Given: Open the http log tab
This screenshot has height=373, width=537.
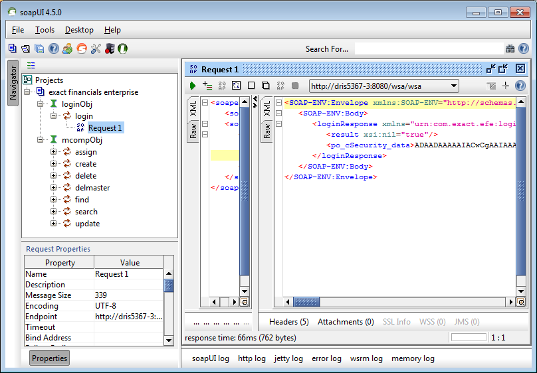Looking at the screenshot, I should coord(252,358).
